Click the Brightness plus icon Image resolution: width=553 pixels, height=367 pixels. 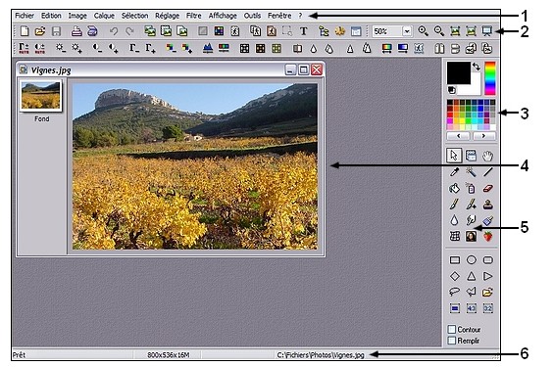76,48
